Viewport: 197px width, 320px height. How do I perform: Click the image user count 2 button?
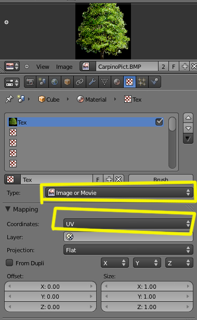click(x=163, y=67)
